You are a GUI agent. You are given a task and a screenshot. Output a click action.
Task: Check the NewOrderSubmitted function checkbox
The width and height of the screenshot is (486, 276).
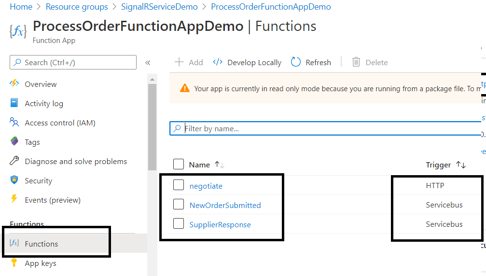179,204
